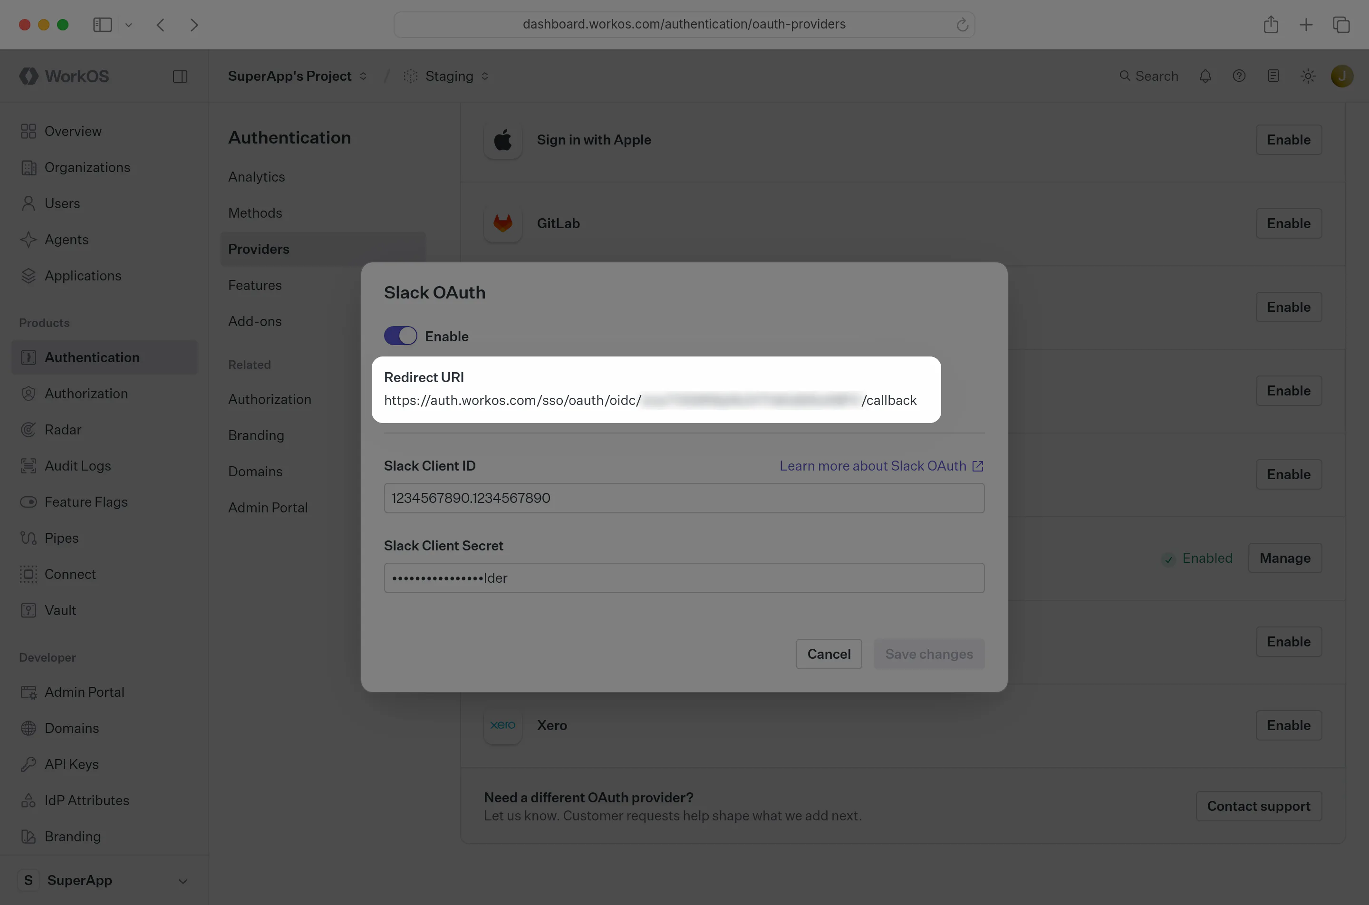The height and width of the screenshot is (905, 1369).
Task: Cancel the Slack OAuth dialog
Action: point(829,654)
